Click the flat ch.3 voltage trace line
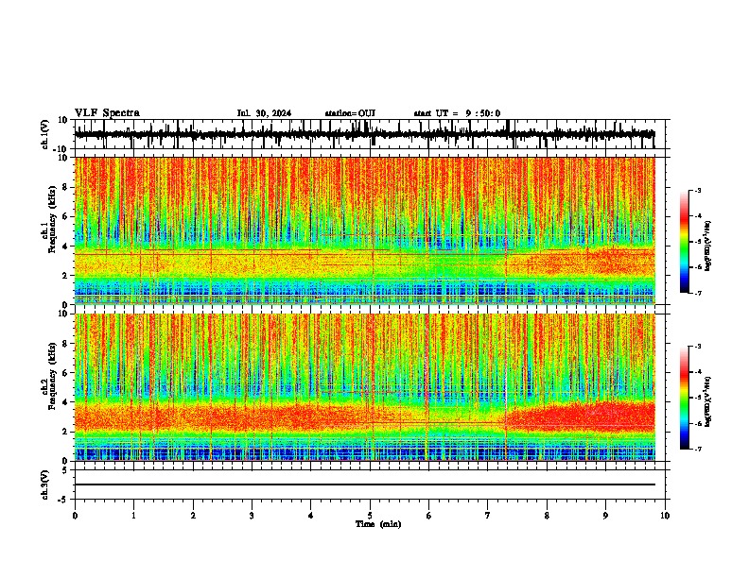This screenshot has height=578, width=749. click(364, 484)
